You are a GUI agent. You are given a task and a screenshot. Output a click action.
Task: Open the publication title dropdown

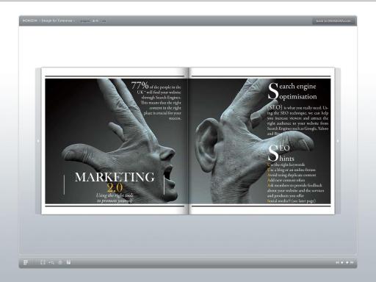pyautogui.click(x=48, y=21)
